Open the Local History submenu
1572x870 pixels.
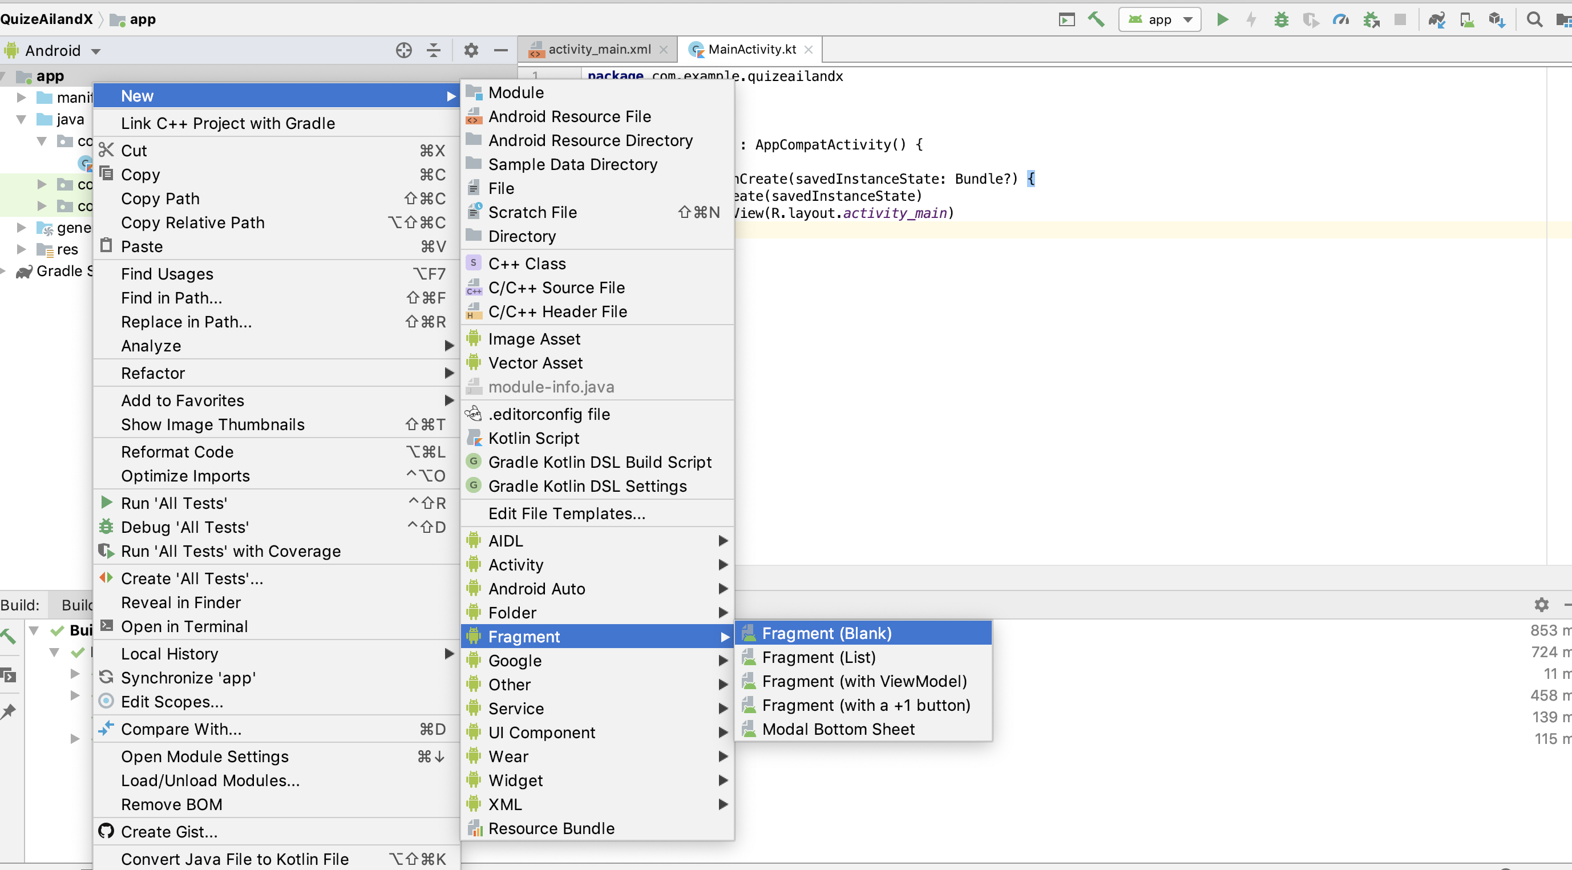(276, 653)
